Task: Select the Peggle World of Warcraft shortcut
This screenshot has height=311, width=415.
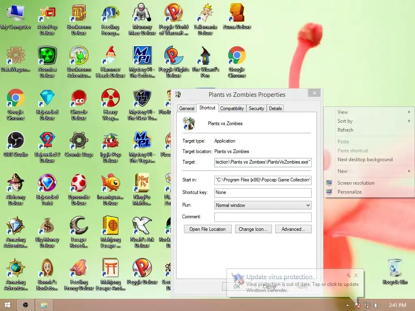Action: coord(173,20)
